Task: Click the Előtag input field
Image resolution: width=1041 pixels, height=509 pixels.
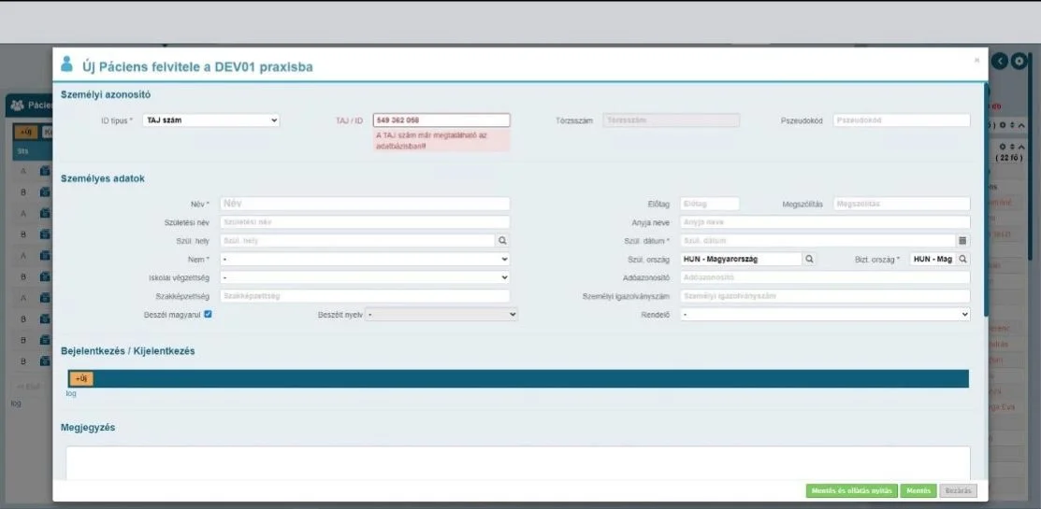Action: point(709,205)
